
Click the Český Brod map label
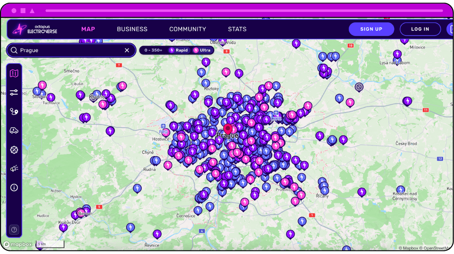tap(406, 143)
